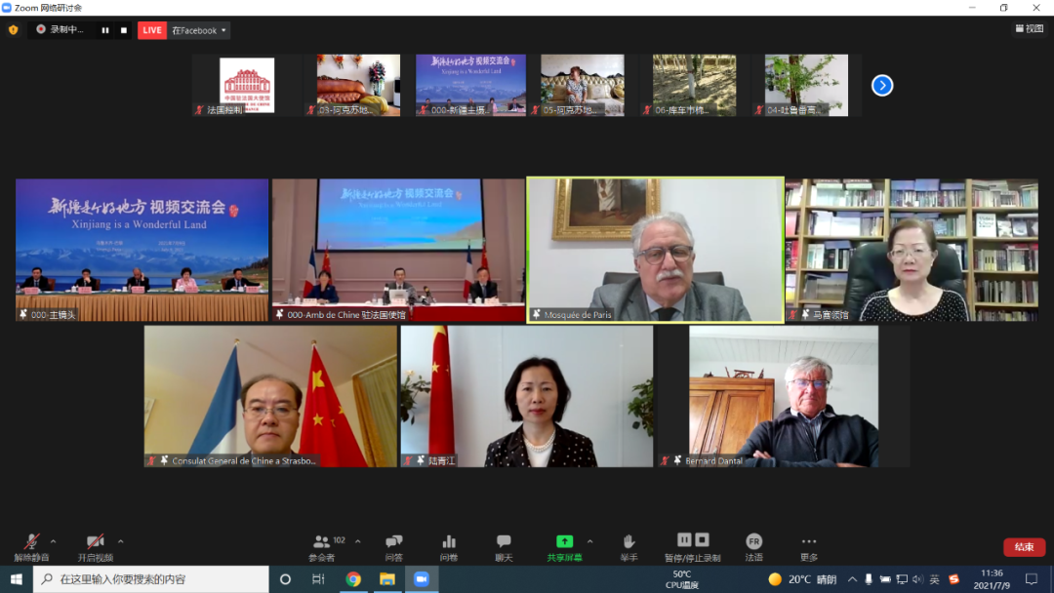Viewport: 1054px width, 593px height.
Task: Raise hand in the webinar
Action: 628,546
